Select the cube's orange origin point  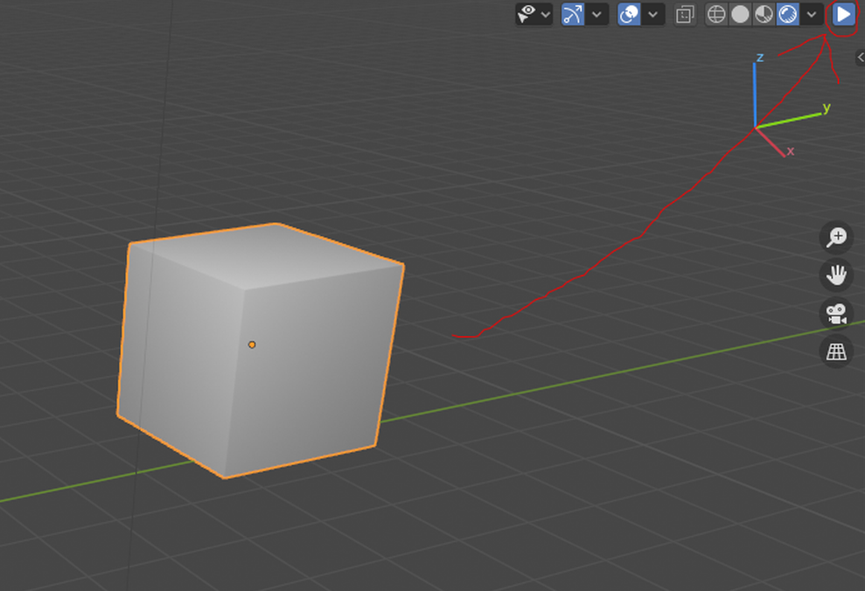252,344
